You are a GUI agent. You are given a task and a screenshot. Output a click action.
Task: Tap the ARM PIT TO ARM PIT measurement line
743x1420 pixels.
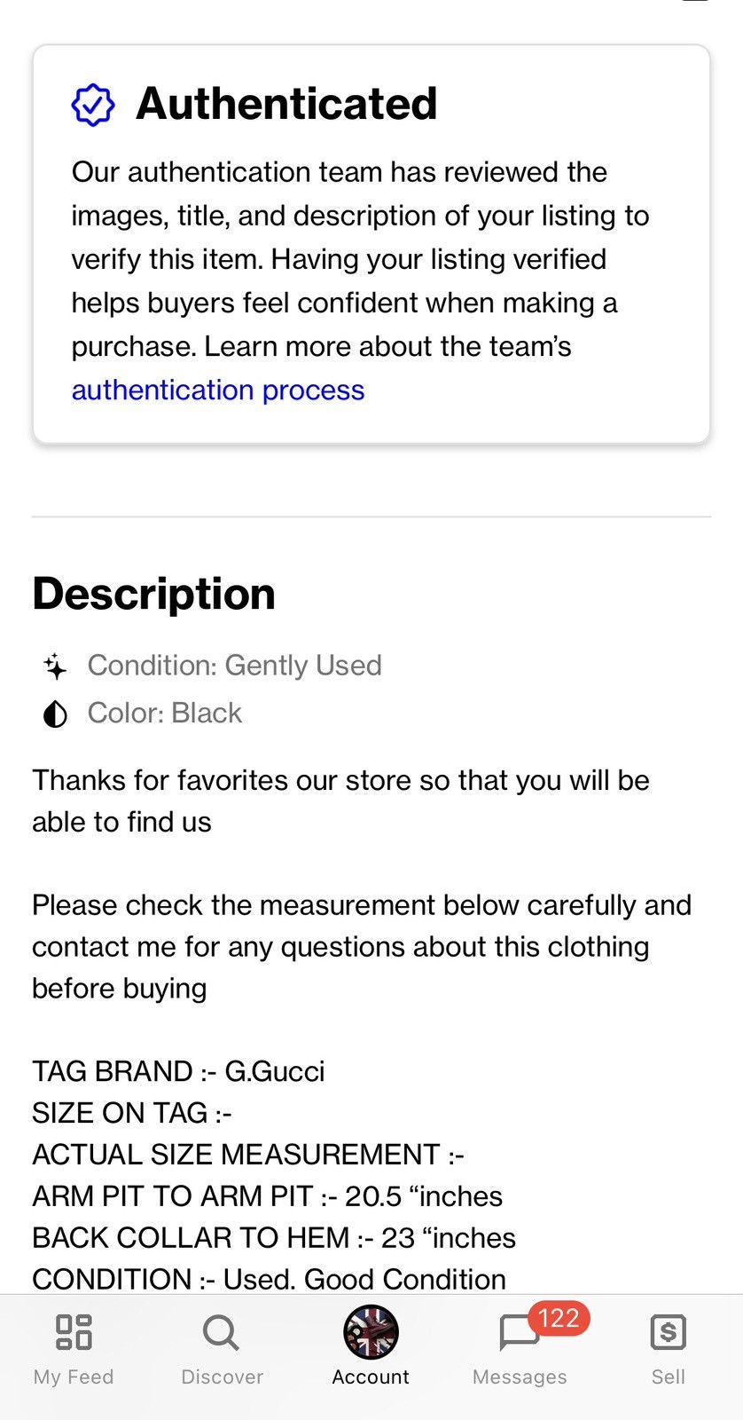[x=268, y=1196]
